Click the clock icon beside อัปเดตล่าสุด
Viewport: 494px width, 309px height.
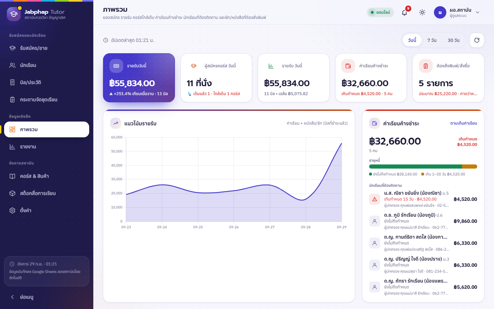pyautogui.click(x=106, y=40)
